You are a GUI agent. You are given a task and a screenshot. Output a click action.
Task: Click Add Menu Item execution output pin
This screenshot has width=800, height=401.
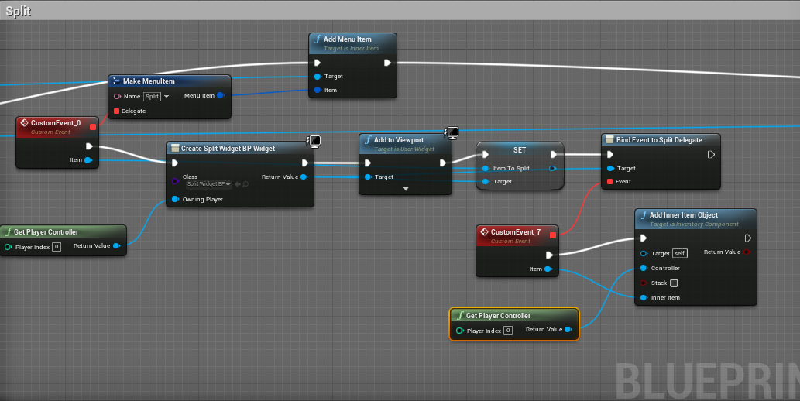(x=387, y=63)
